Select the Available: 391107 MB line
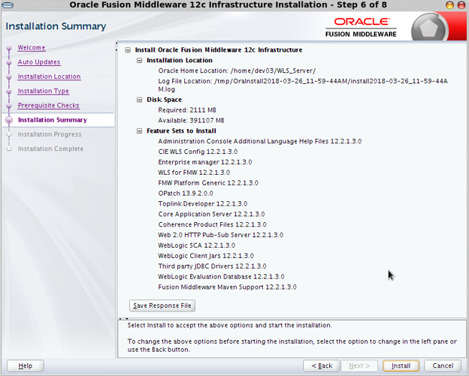 (191, 120)
